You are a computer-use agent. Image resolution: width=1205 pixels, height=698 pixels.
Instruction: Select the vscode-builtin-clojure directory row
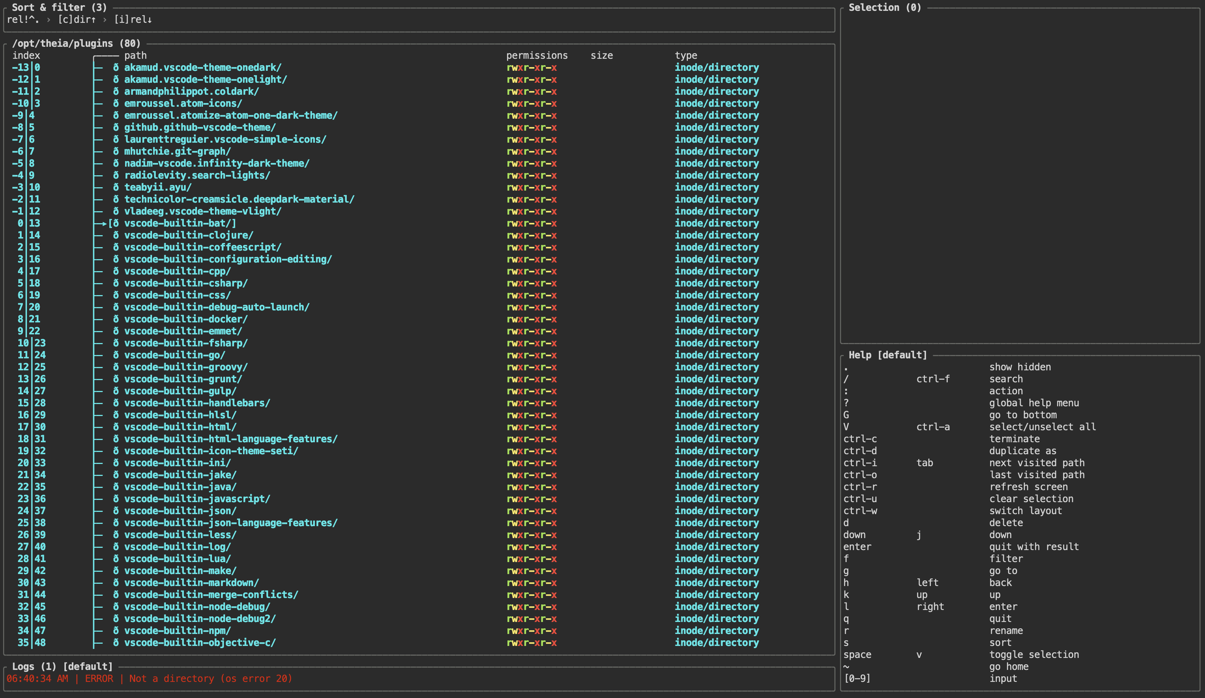pyautogui.click(x=188, y=235)
